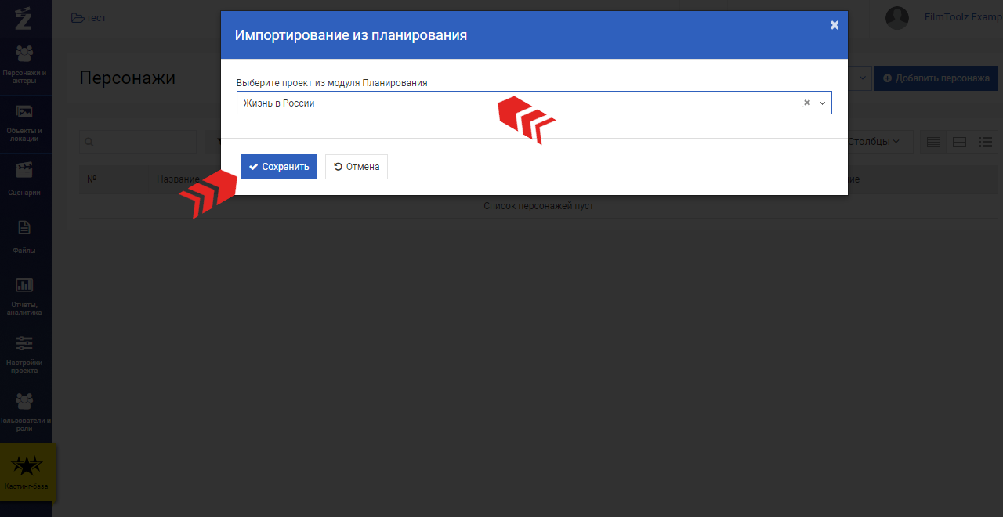The height and width of the screenshot is (517, 1003).
Task: Expand the dropdown beside Добавить персонажа
Action: click(864, 78)
